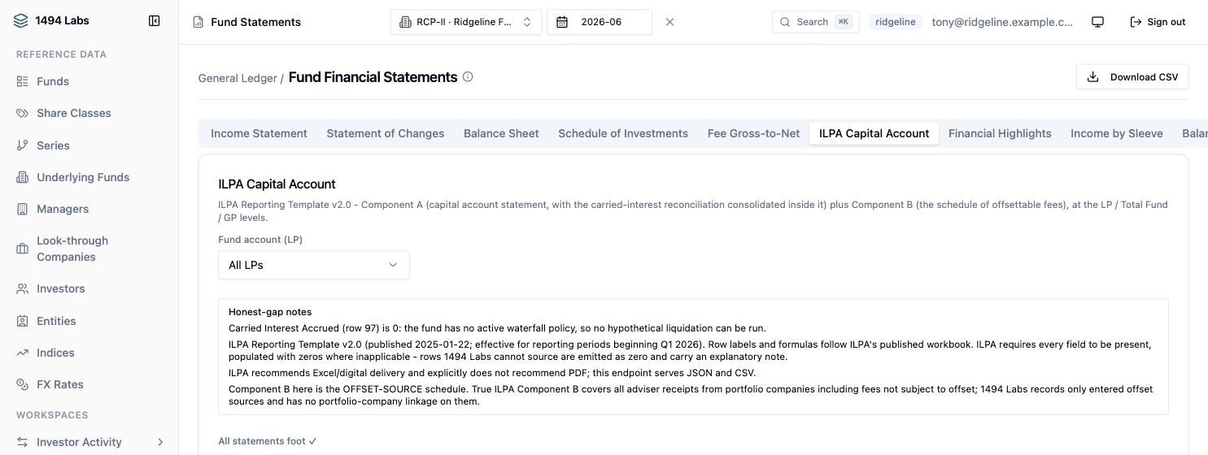Click the 'All statements foot ✓' text
This screenshot has width=1208, height=455.
tap(268, 441)
